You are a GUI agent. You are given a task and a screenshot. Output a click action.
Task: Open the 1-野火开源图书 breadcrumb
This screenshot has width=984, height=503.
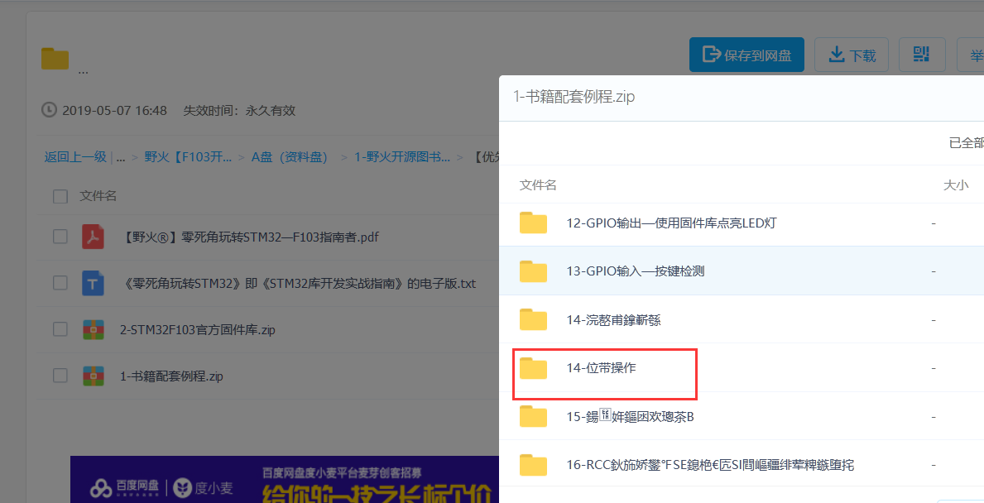tap(402, 156)
